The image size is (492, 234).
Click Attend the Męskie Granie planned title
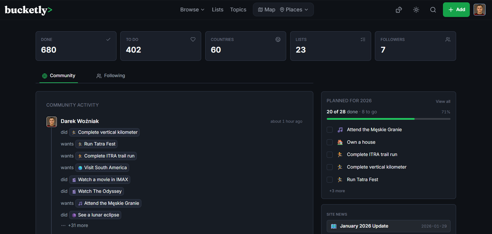374,130
